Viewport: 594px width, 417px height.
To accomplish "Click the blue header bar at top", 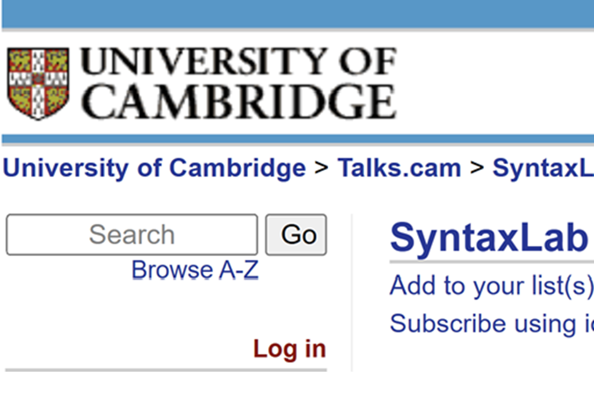I will coord(297,14).
